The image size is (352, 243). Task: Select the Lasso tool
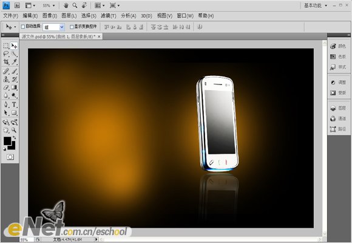click(x=6, y=53)
